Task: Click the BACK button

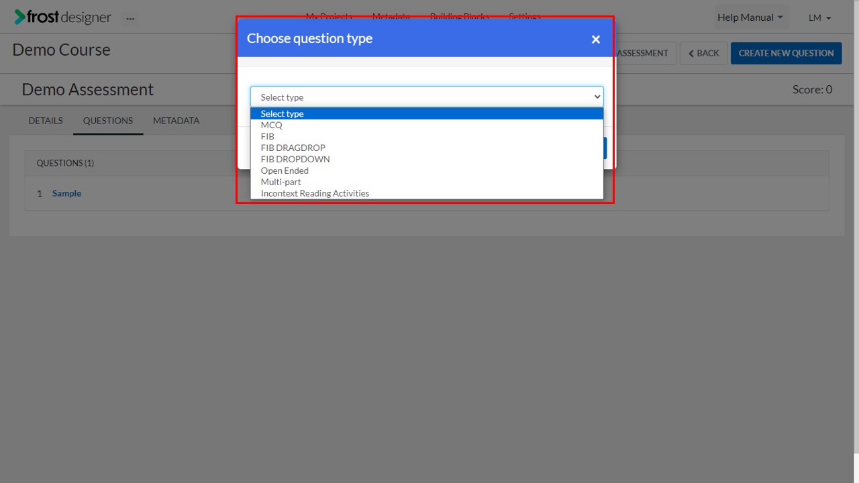Action: tap(703, 53)
